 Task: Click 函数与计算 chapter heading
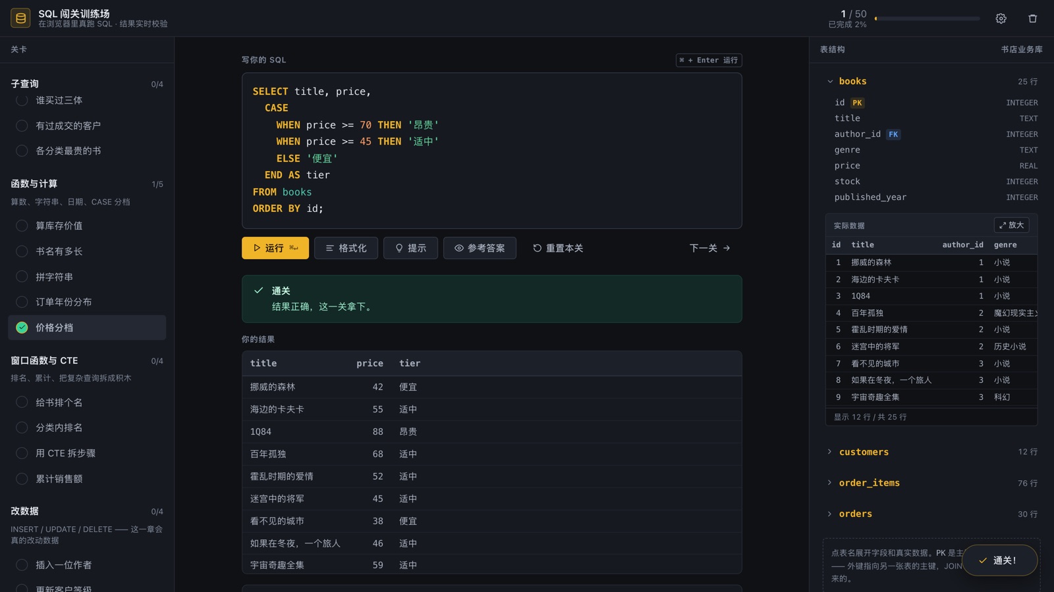(34, 184)
